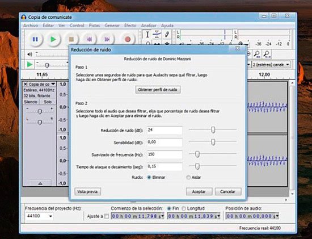Click the Stop transport button
This screenshot has width=312, height=239.
71,39
